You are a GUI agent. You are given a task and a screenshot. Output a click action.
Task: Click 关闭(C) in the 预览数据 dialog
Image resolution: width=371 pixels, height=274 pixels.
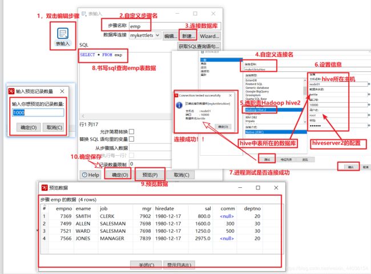(x=146, y=265)
